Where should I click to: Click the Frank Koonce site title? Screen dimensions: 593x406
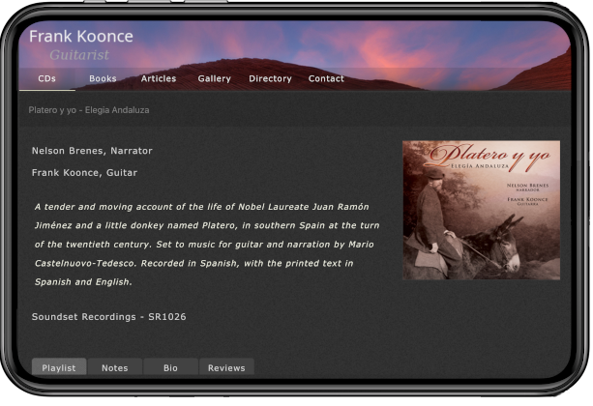(81, 37)
